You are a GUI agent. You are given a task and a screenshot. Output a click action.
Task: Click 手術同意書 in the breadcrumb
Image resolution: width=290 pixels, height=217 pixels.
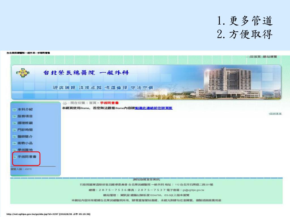click(109, 103)
